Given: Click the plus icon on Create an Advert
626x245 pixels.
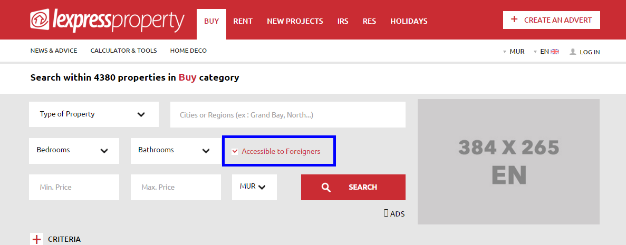Looking at the screenshot, I should coord(514,19).
